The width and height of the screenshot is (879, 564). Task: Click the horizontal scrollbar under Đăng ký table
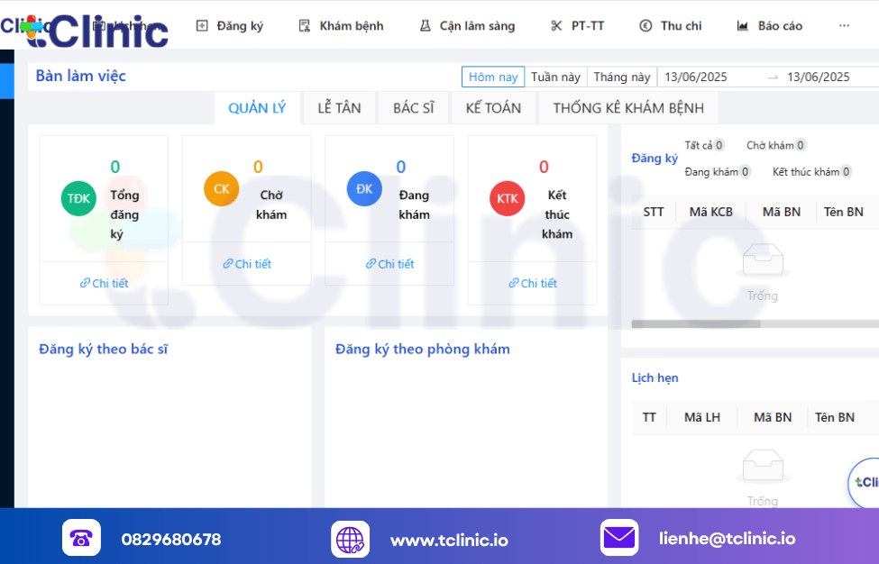point(696,324)
